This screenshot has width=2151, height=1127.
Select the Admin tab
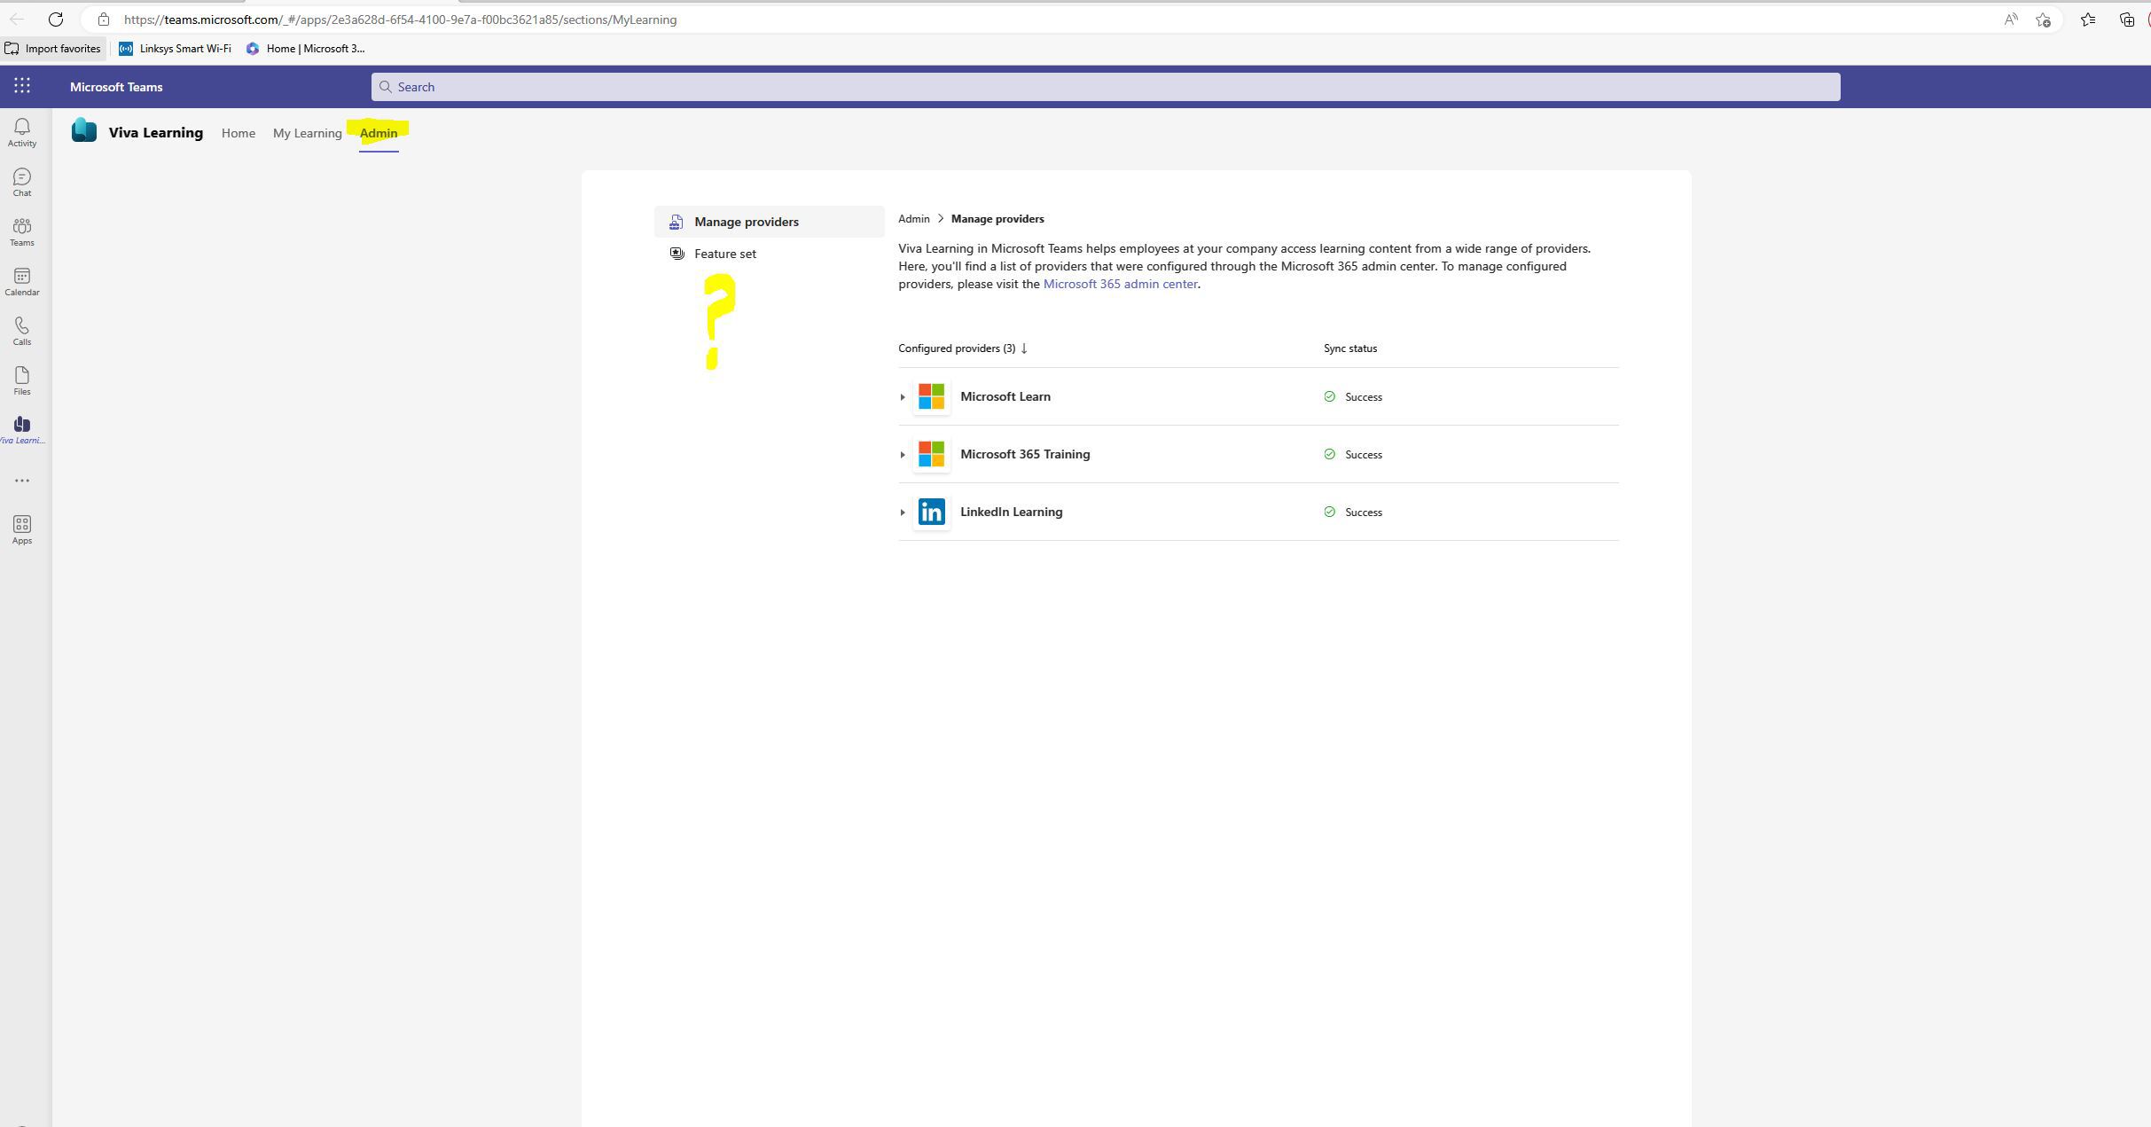pyautogui.click(x=379, y=133)
